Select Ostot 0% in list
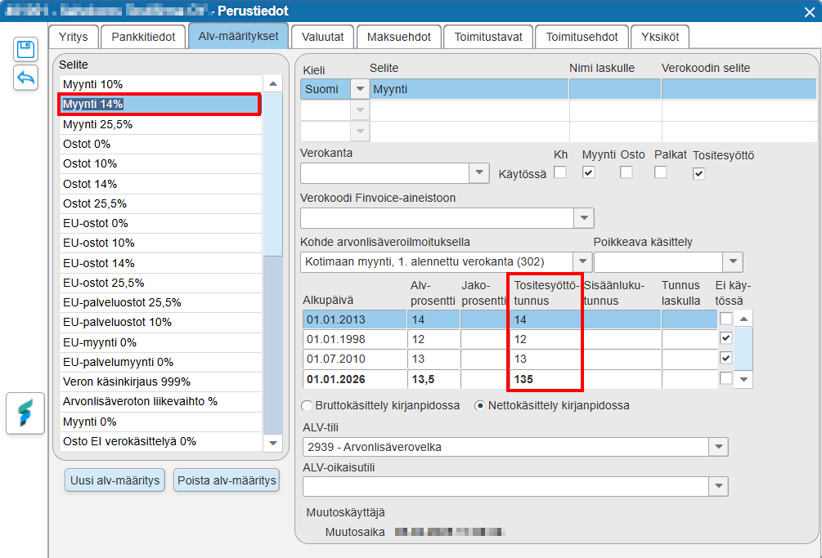822x558 pixels. pos(160,144)
